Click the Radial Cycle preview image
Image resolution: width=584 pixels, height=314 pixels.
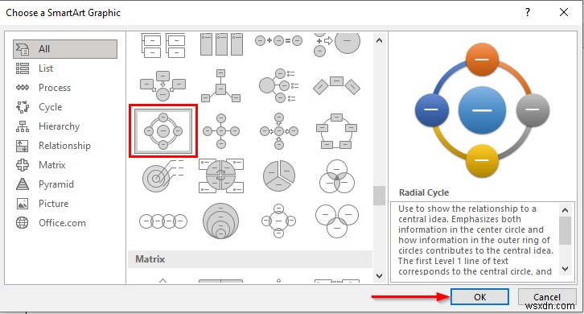tap(482, 110)
